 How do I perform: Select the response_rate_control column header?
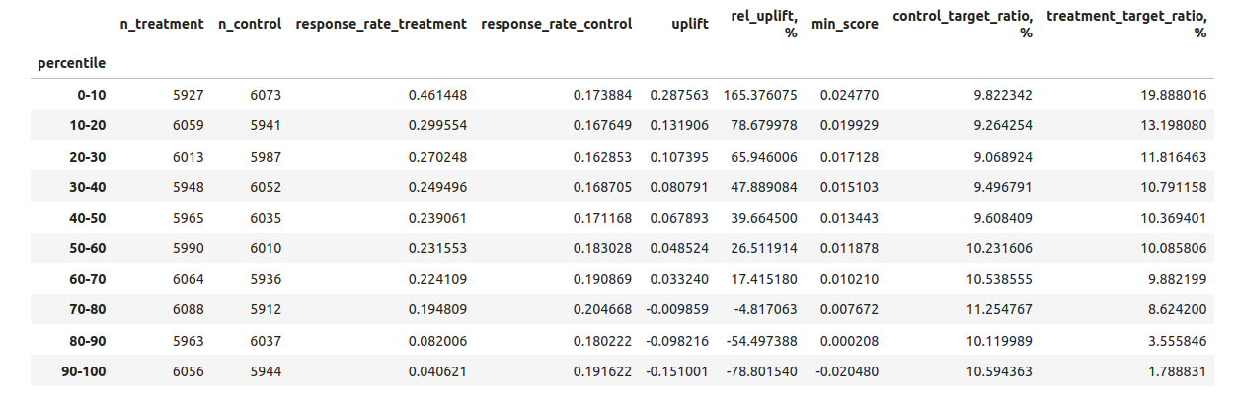pyautogui.click(x=556, y=24)
